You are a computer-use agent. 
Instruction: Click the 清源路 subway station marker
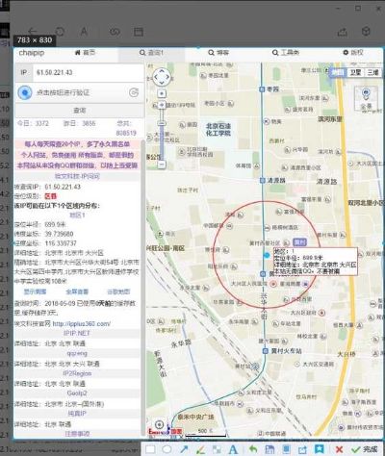click(x=263, y=181)
